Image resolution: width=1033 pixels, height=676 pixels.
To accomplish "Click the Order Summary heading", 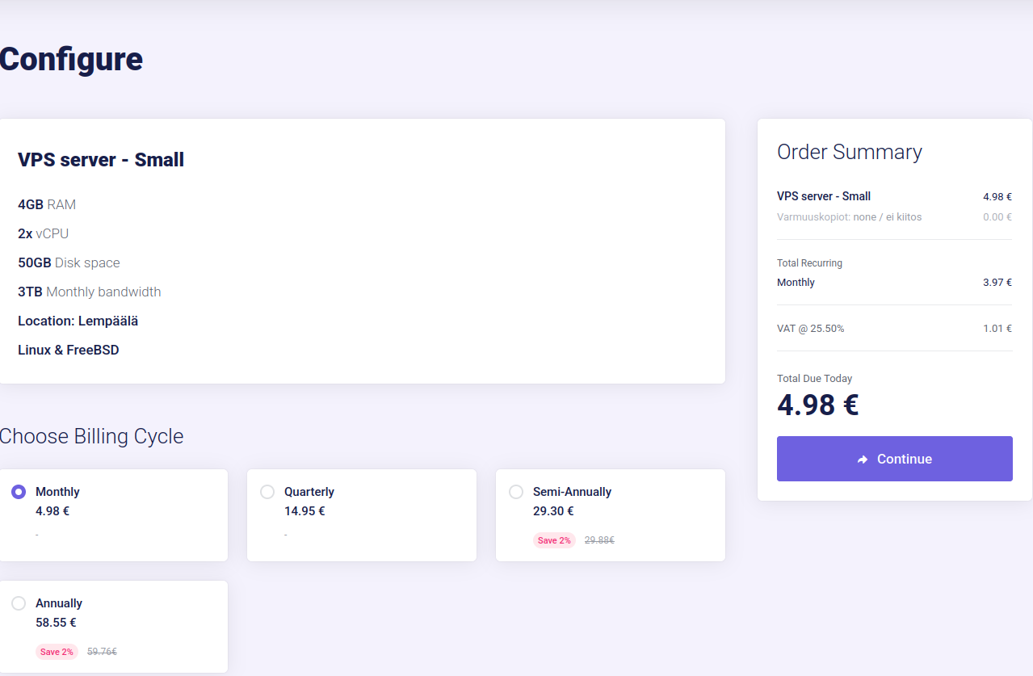I will tap(849, 152).
